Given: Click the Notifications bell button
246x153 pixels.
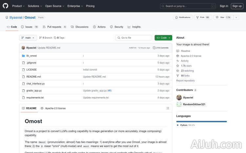Looking at the screenshot, I should click(183, 17).
